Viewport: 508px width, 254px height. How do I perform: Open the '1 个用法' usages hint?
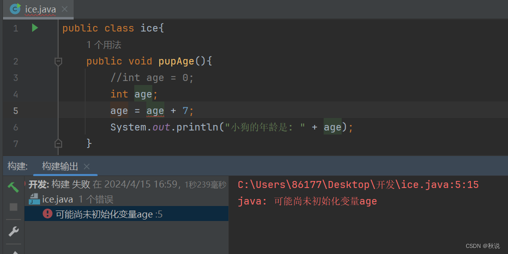(104, 45)
